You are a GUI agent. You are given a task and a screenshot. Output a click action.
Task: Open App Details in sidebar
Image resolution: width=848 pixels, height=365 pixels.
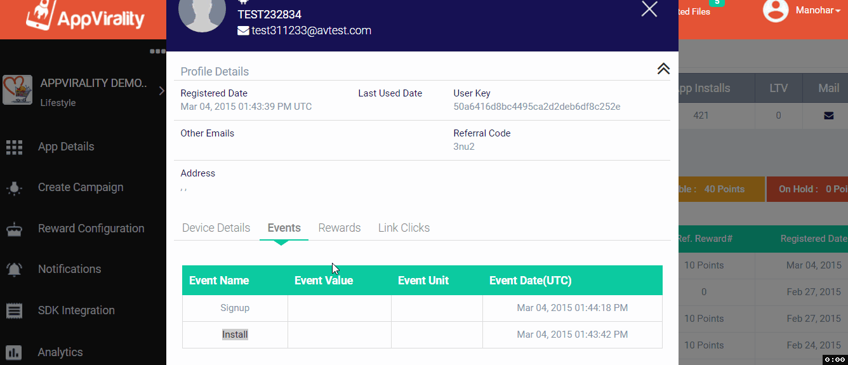(x=66, y=147)
